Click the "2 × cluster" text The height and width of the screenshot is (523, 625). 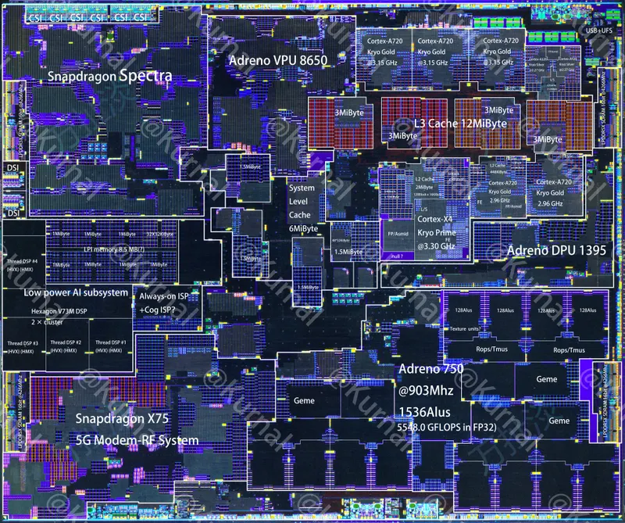tap(47, 322)
